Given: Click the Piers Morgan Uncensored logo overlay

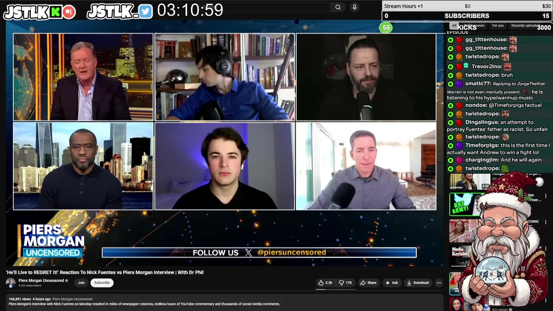Looking at the screenshot, I should point(52,241).
